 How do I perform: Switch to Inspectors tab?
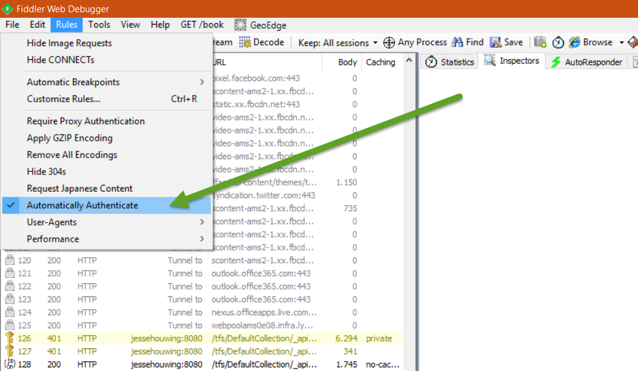(512, 61)
